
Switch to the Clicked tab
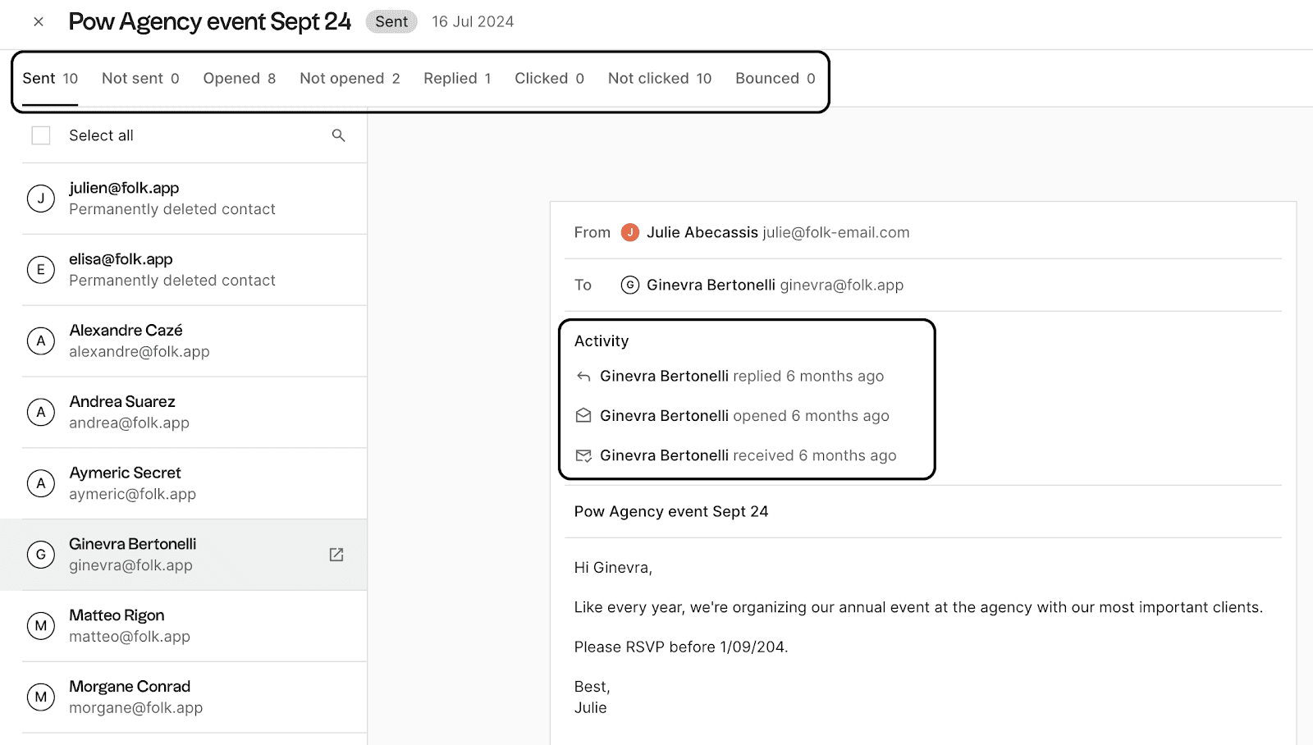click(x=549, y=79)
